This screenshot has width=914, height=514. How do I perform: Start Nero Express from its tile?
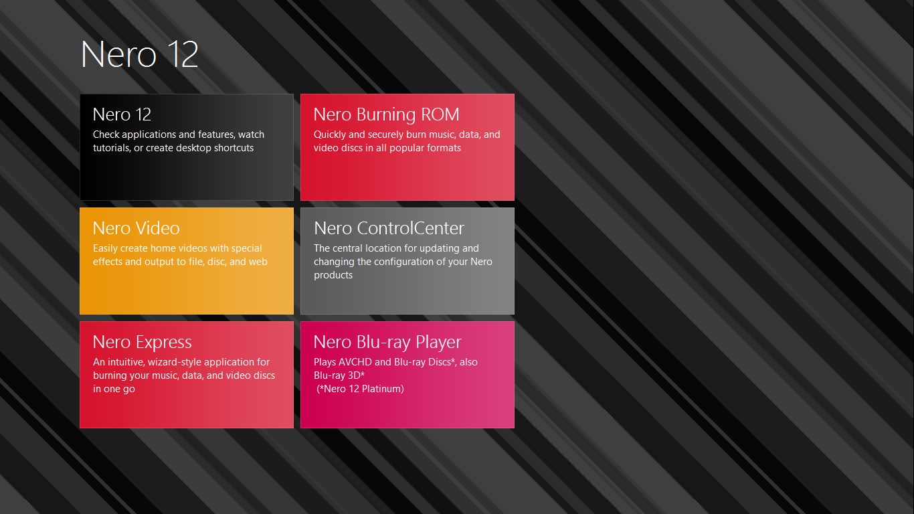click(187, 375)
